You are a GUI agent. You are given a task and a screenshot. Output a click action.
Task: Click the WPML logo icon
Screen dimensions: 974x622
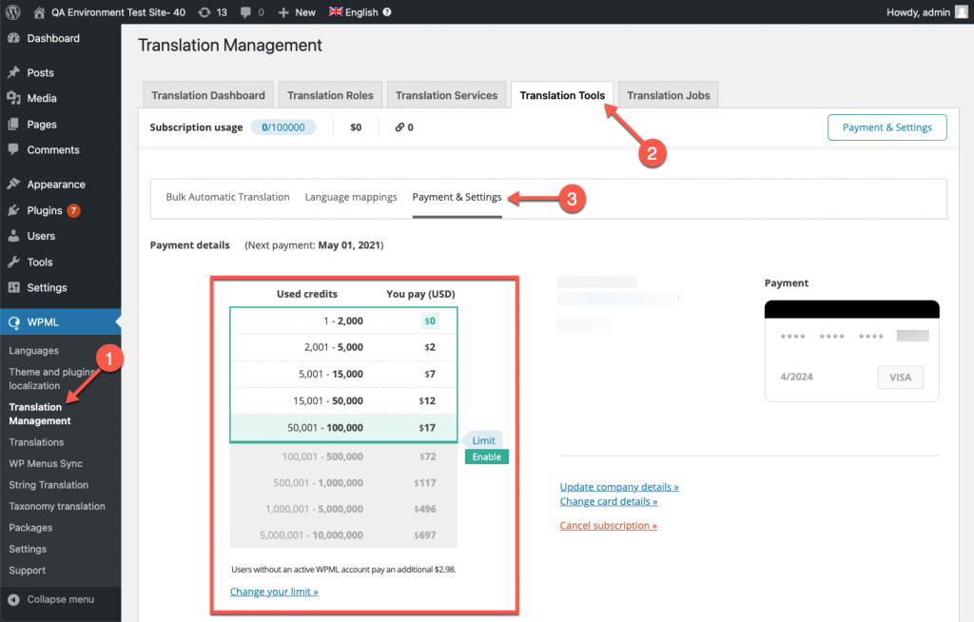click(x=13, y=321)
